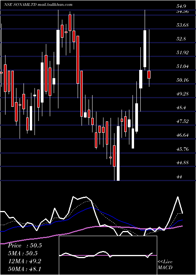Click the 45.76 price axis label

[183, 149]
